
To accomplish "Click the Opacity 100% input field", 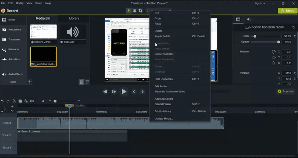I will click(287, 42).
